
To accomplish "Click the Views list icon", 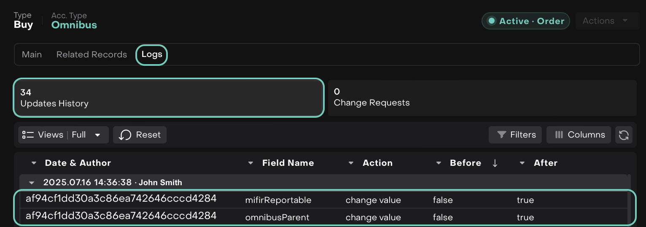I will 28,135.
